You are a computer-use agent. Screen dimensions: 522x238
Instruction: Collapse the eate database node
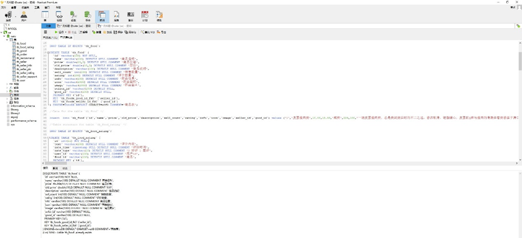pos(4,36)
